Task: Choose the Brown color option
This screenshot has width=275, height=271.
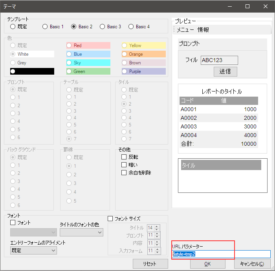Action: [144, 62]
